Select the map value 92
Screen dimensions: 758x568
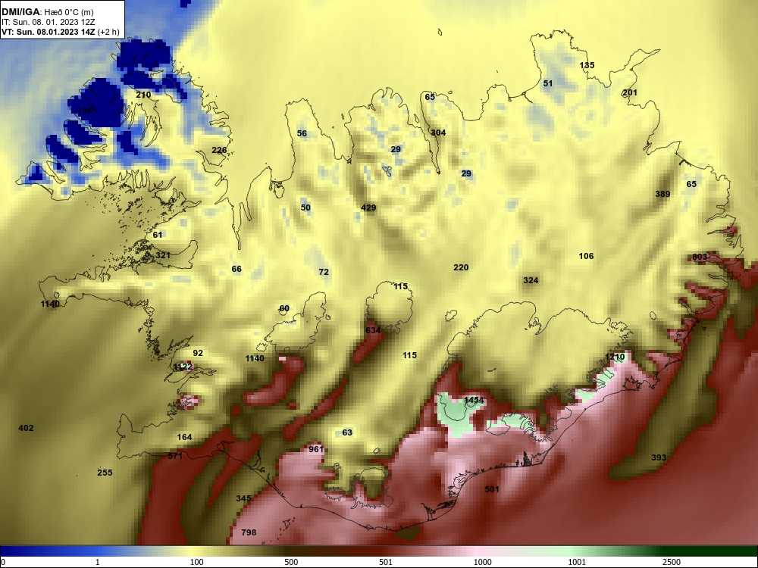[x=198, y=353]
